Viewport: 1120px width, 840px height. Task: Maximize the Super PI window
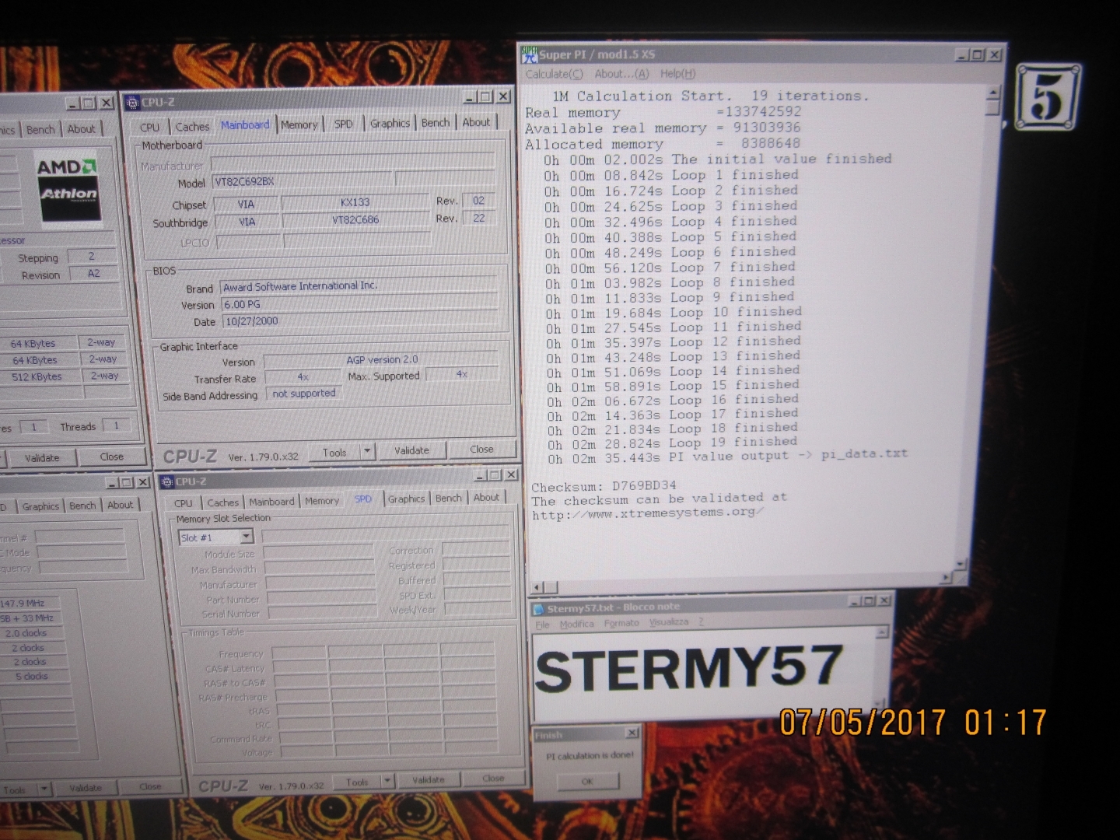978,54
